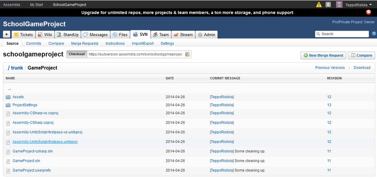377x179 pixels.
Task: Go to My Start in the top breadcrumb
Action: (x=36, y=4)
